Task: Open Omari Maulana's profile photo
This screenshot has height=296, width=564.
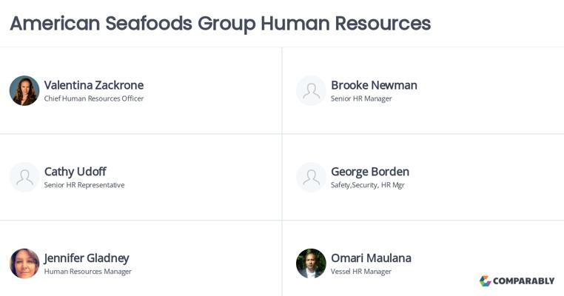Action: click(311, 263)
